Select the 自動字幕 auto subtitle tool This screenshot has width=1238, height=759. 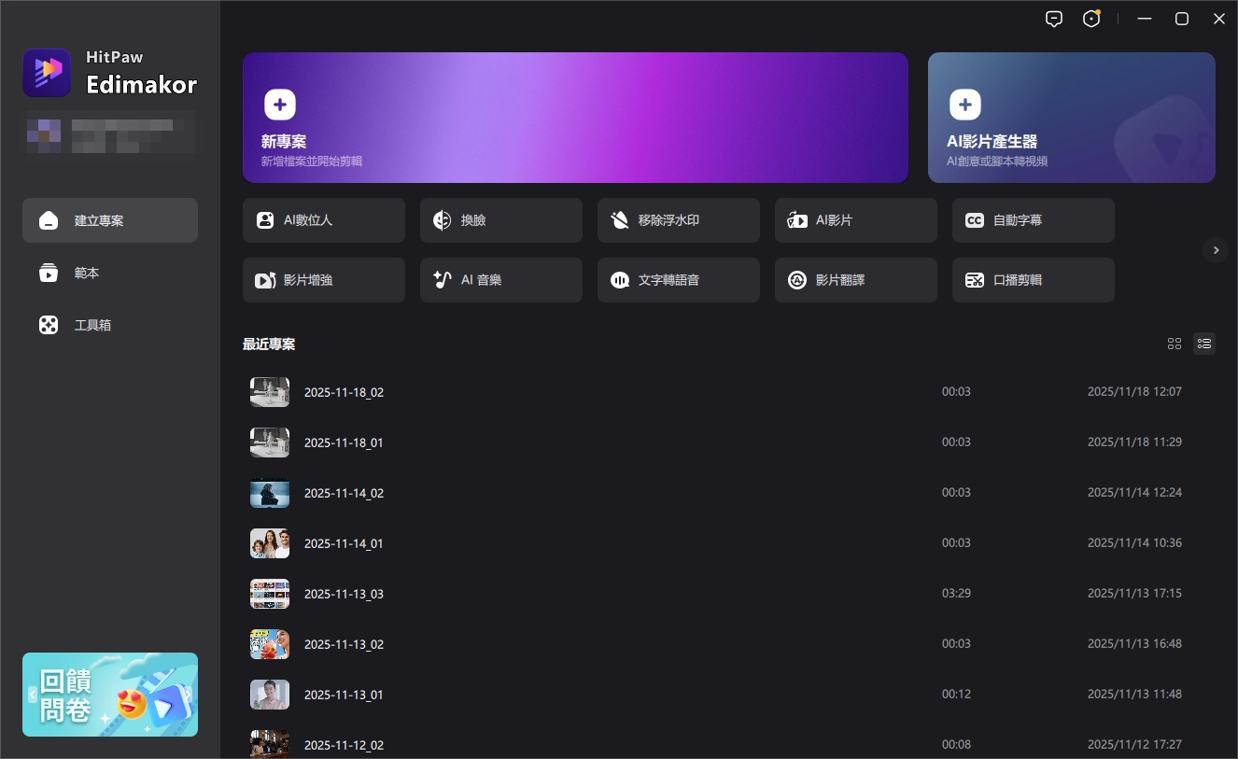pyautogui.click(x=1033, y=220)
